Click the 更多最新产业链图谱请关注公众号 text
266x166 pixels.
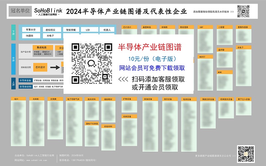pyautogui.click(x=215, y=156)
